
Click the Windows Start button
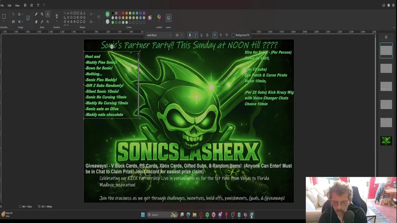point(143,215)
